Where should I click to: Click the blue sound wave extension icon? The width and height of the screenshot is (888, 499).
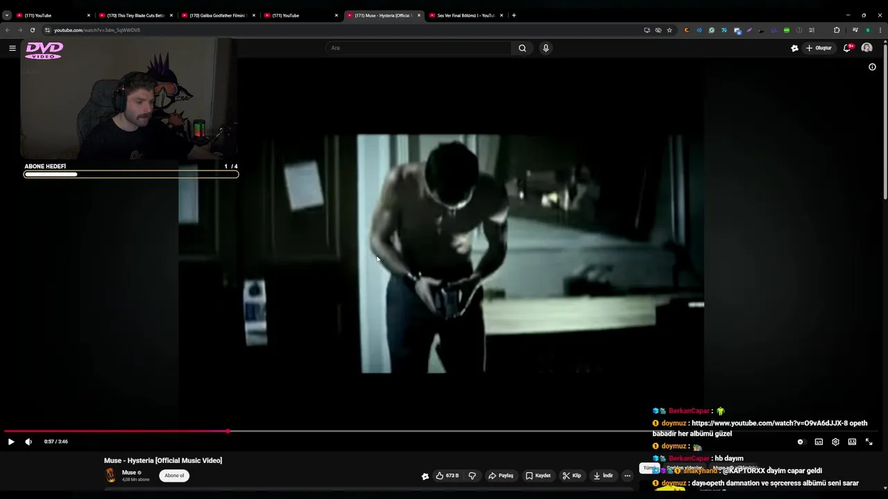(x=699, y=30)
